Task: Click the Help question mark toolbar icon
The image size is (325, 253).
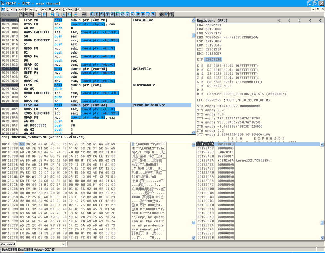Action: (171, 14)
